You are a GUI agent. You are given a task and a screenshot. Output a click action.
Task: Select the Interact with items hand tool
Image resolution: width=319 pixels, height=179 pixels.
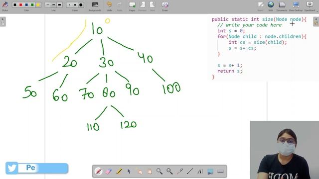(x=140, y=171)
